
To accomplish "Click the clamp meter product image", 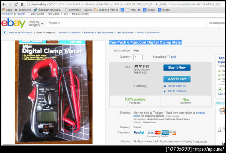I will [x=53, y=92].
